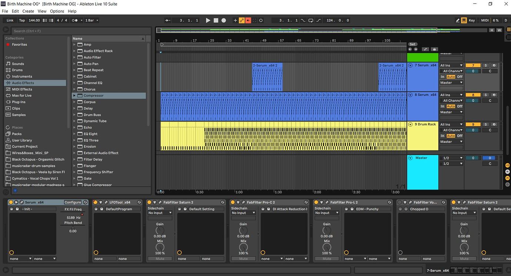This screenshot has width=511, height=276.
Task: Toggle browser preview headphone icon
Action: (x=15, y=191)
